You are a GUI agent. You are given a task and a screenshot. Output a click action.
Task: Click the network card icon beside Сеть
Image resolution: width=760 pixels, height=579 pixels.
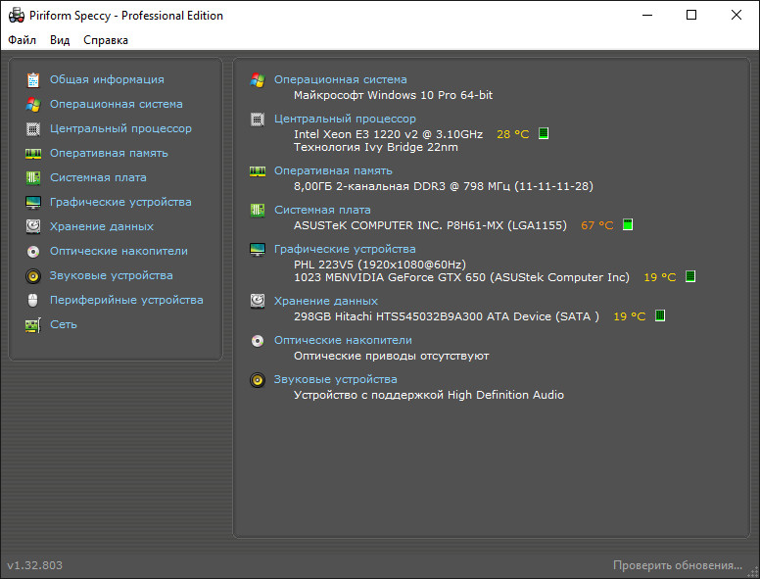coord(33,325)
